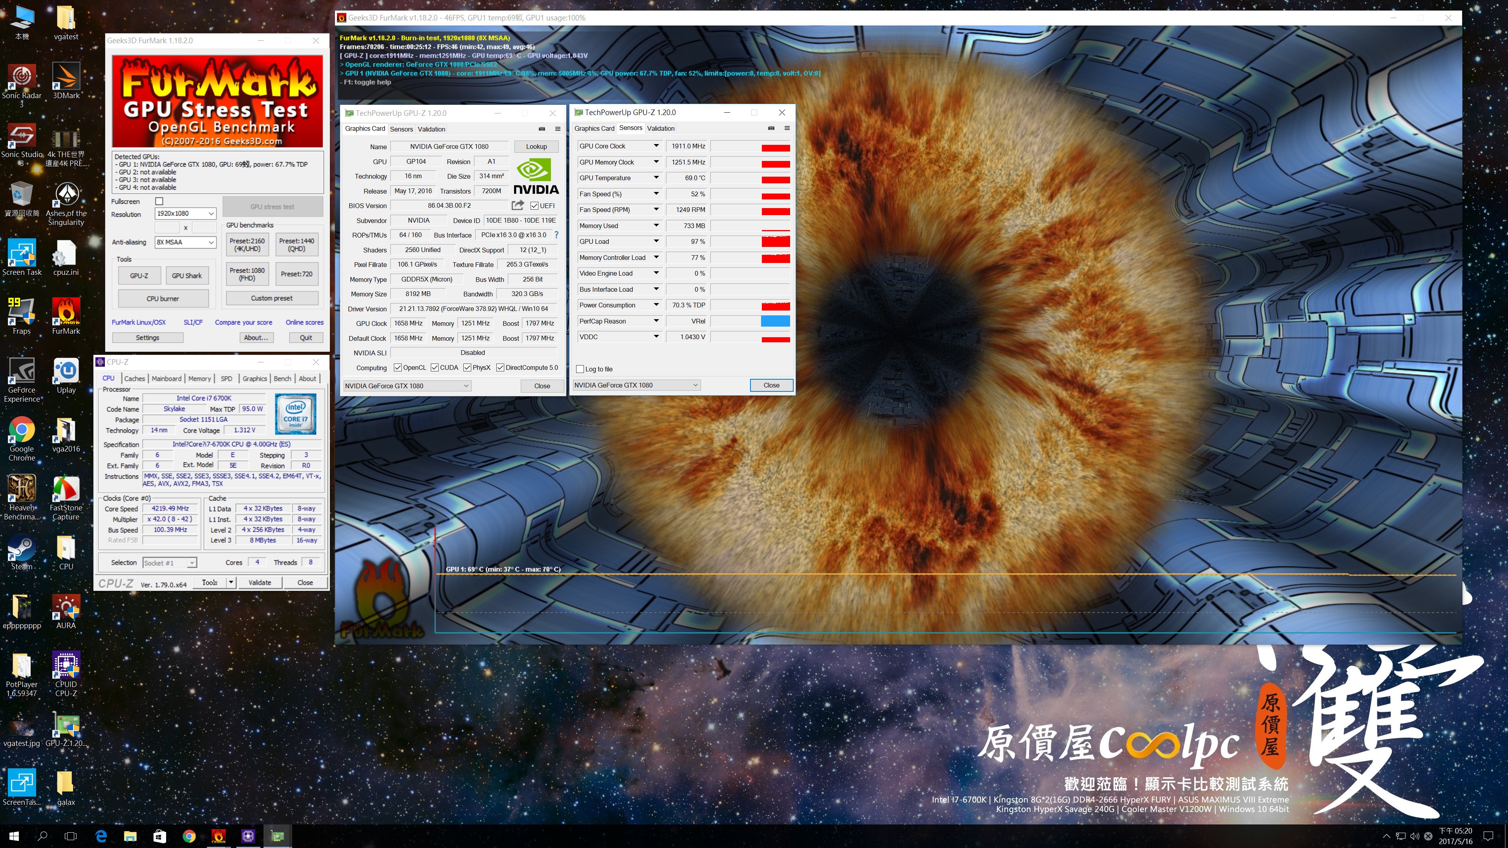Click the camera icon in GPU-Z Graphics Card window
Viewport: 1508px width, 848px height.
point(542,129)
